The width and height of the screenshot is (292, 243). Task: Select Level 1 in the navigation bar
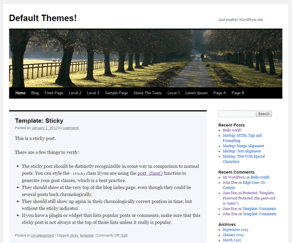point(173,93)
